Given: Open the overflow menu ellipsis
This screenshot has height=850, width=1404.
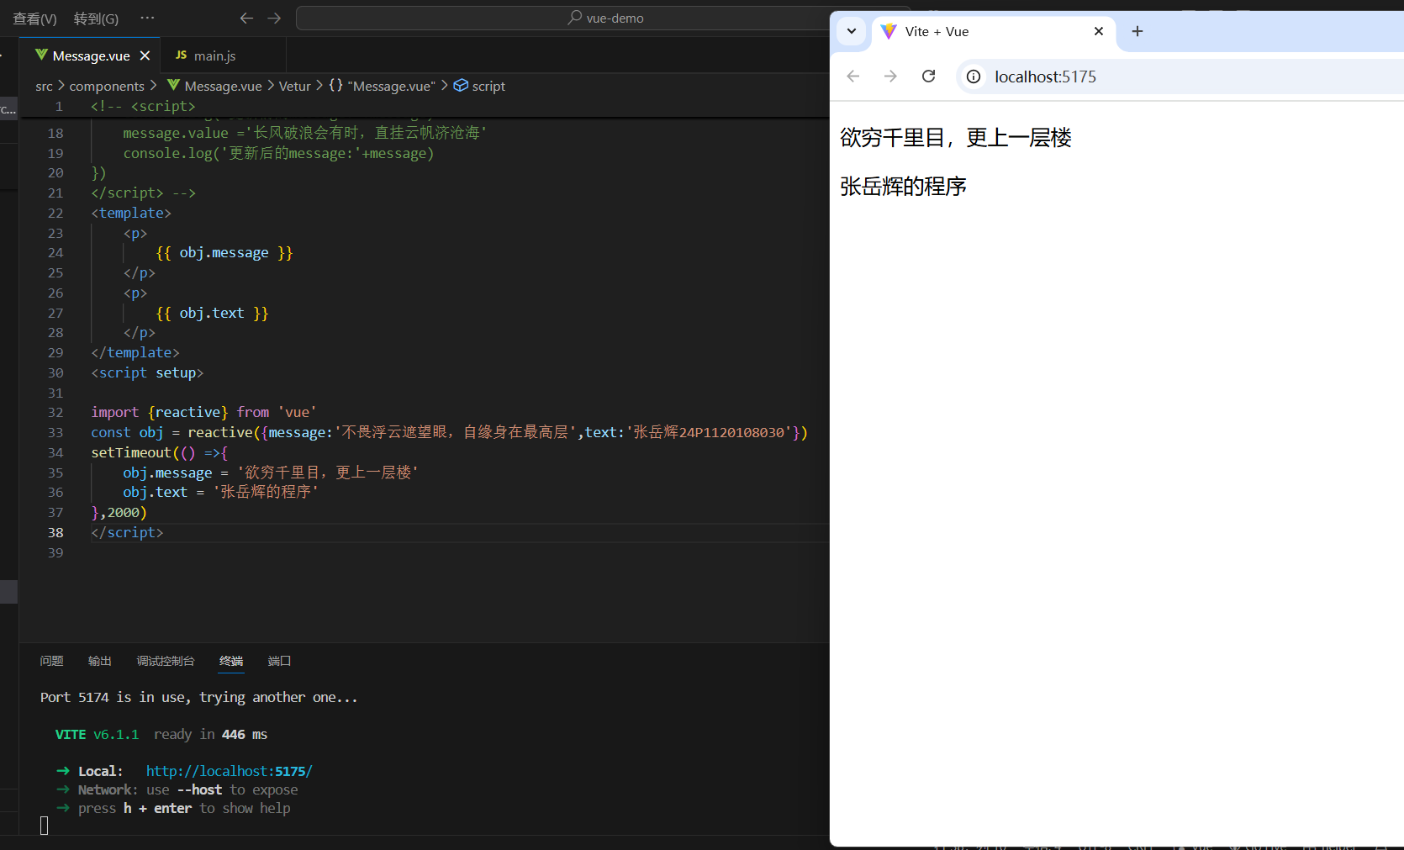Looking at the screenshot, I should coord(147,18).
